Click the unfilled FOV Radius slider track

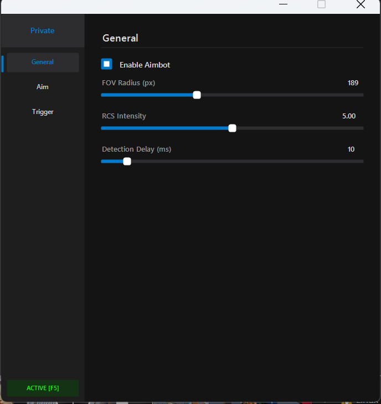point(282,95)
